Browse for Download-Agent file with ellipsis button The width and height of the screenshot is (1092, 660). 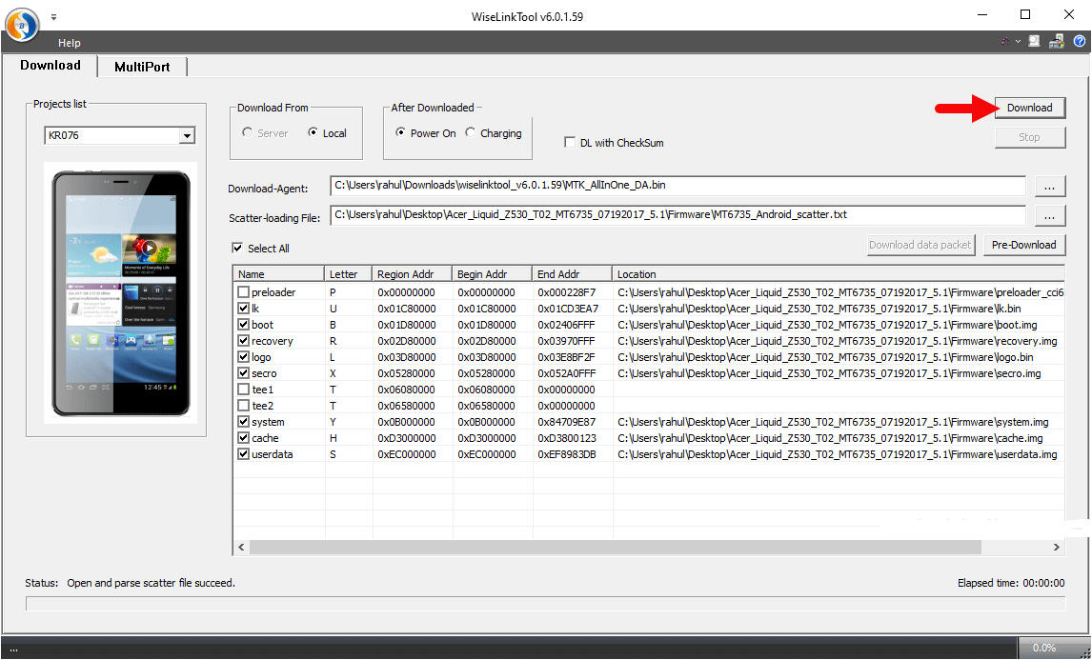(1049, 186)
